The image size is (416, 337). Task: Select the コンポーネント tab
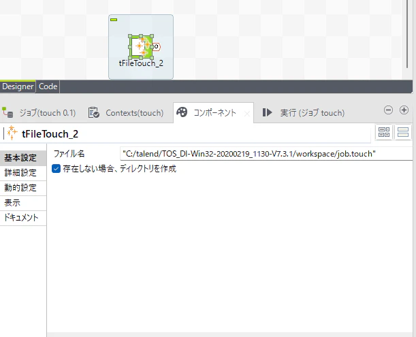tap(214, 113)
